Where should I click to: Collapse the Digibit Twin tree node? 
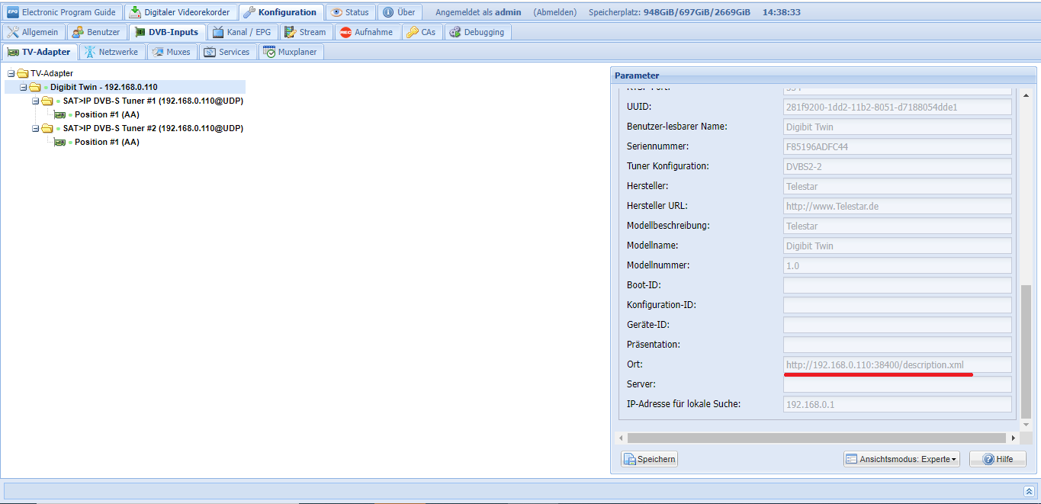[x=24, y=87]
